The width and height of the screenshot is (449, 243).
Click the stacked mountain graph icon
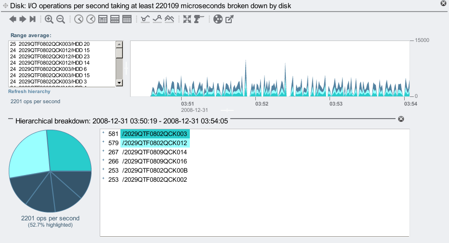pos(169,19)
